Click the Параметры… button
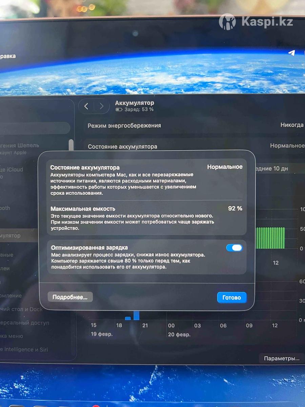Image resolution: width=305 pixels, height=407 pixels. [x=281, y=358]
